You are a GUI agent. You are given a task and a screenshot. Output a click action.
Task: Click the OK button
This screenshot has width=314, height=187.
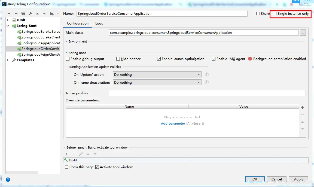[255, 179]
